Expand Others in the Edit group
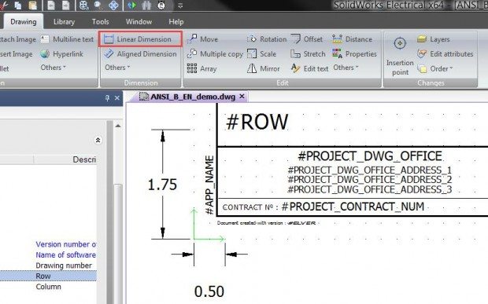 pyautogui.click(x=346, y=68)
